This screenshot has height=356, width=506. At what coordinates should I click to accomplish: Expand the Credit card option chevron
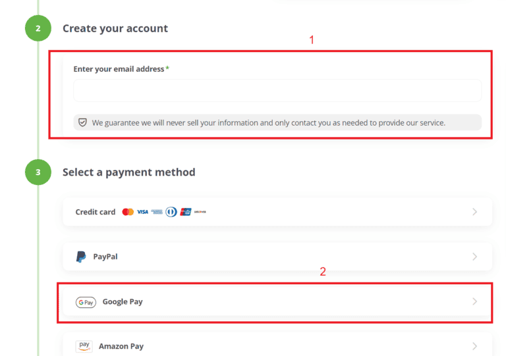(x=474, y=212)
